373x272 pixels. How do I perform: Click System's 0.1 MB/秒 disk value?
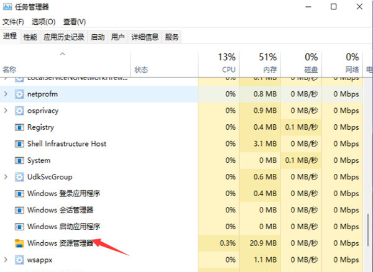point(302,160)
